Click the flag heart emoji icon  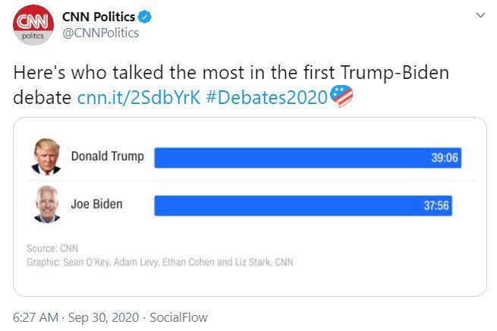[341, 96]
